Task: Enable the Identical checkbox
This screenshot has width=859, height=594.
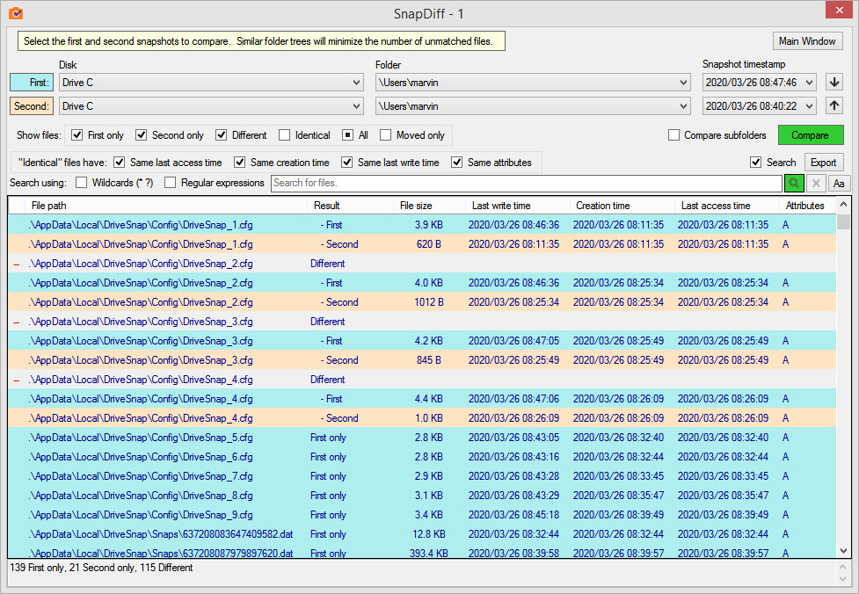Action: [284, 134]
